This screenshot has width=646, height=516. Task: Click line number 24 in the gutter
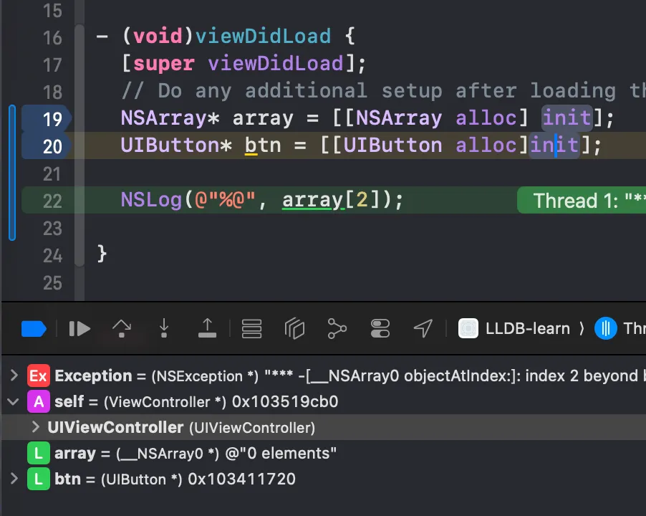pyautogui.click(x=52, y=256)
